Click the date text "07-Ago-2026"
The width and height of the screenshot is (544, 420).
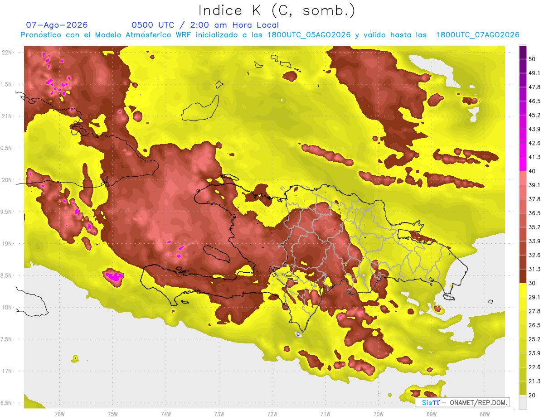57,25
